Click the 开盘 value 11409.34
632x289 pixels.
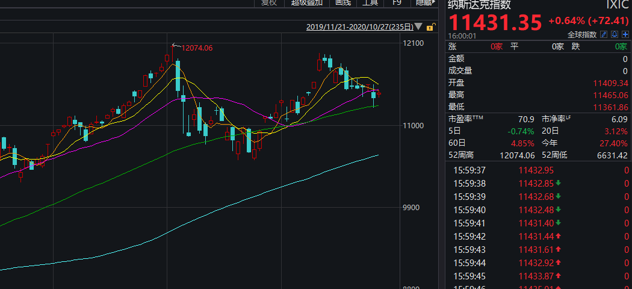click(x=611, y=83)
